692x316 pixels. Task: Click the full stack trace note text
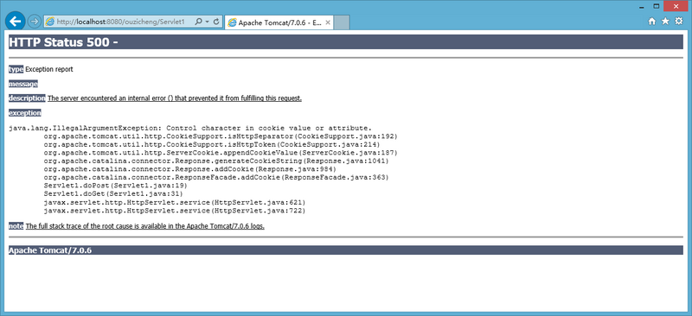point(145,226)
